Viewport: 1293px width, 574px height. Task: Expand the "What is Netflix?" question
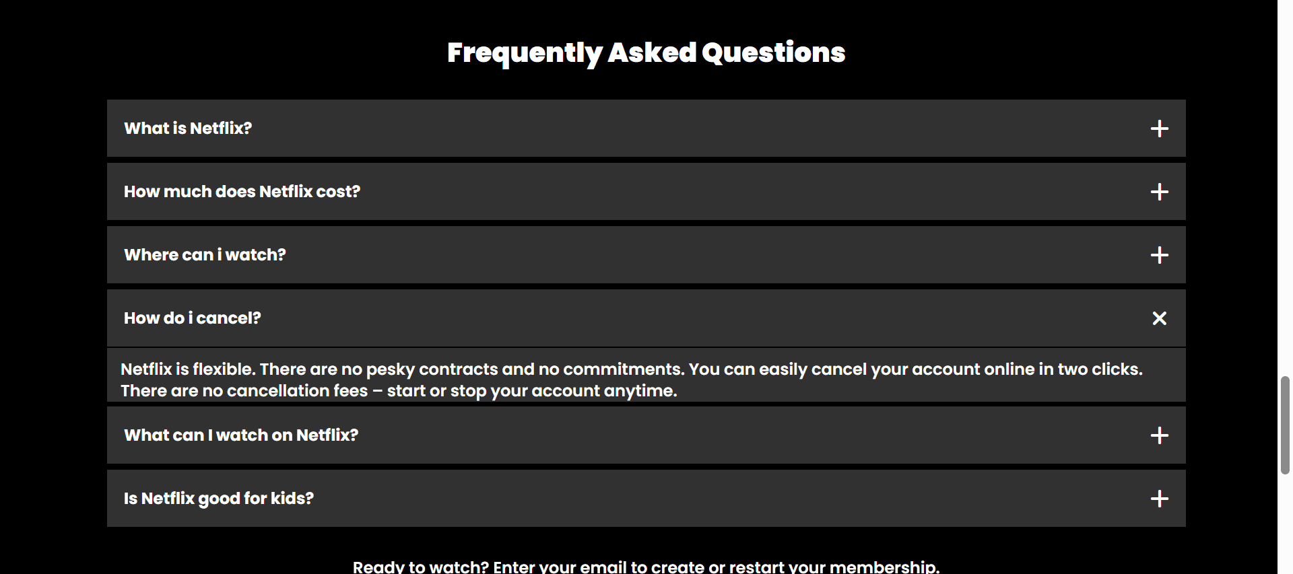pos(188,129)
